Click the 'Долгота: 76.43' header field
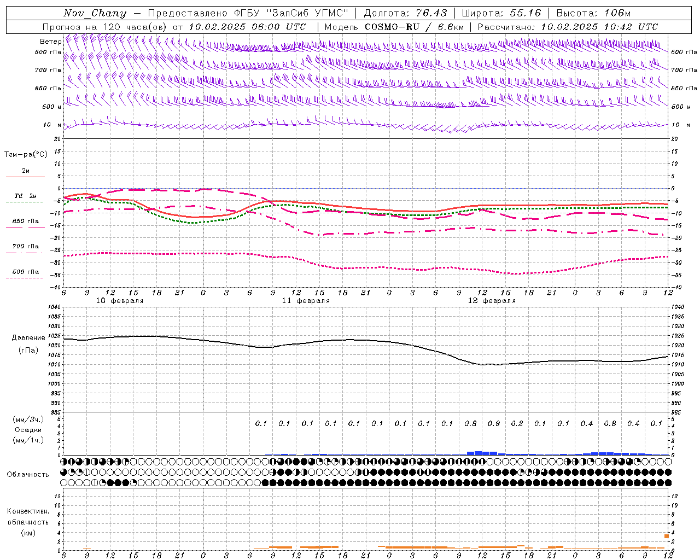Screen dimensions: 700x560 pos(405,13)
